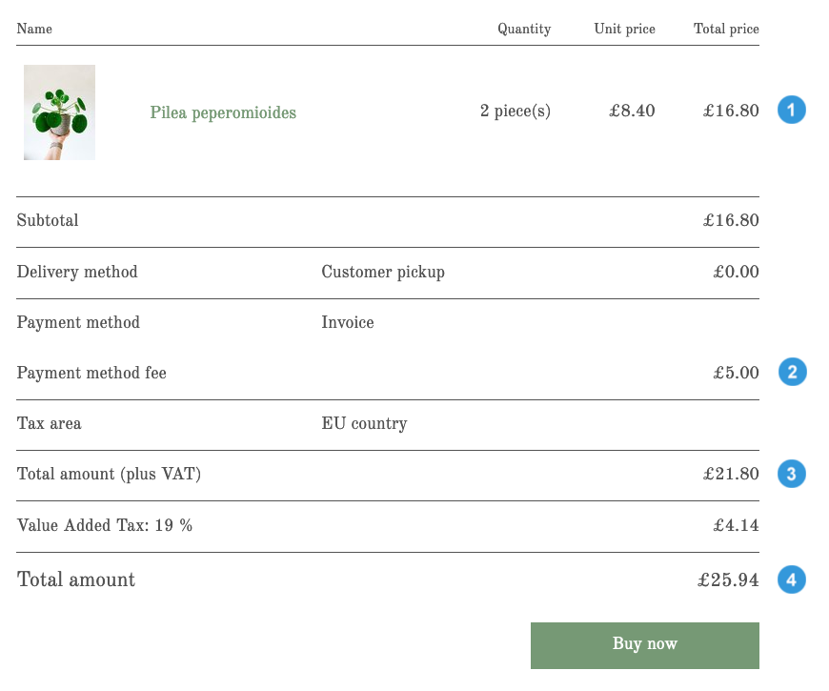
Task: Select the Customer pickup delivery method value
Action: [x=382, y=272]
